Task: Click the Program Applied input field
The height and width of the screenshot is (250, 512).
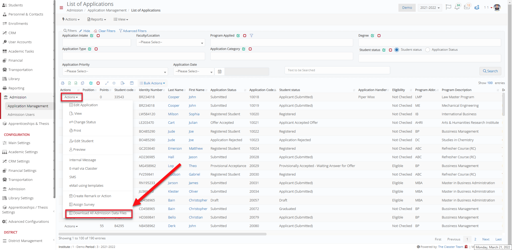Action: coord(281,42)
